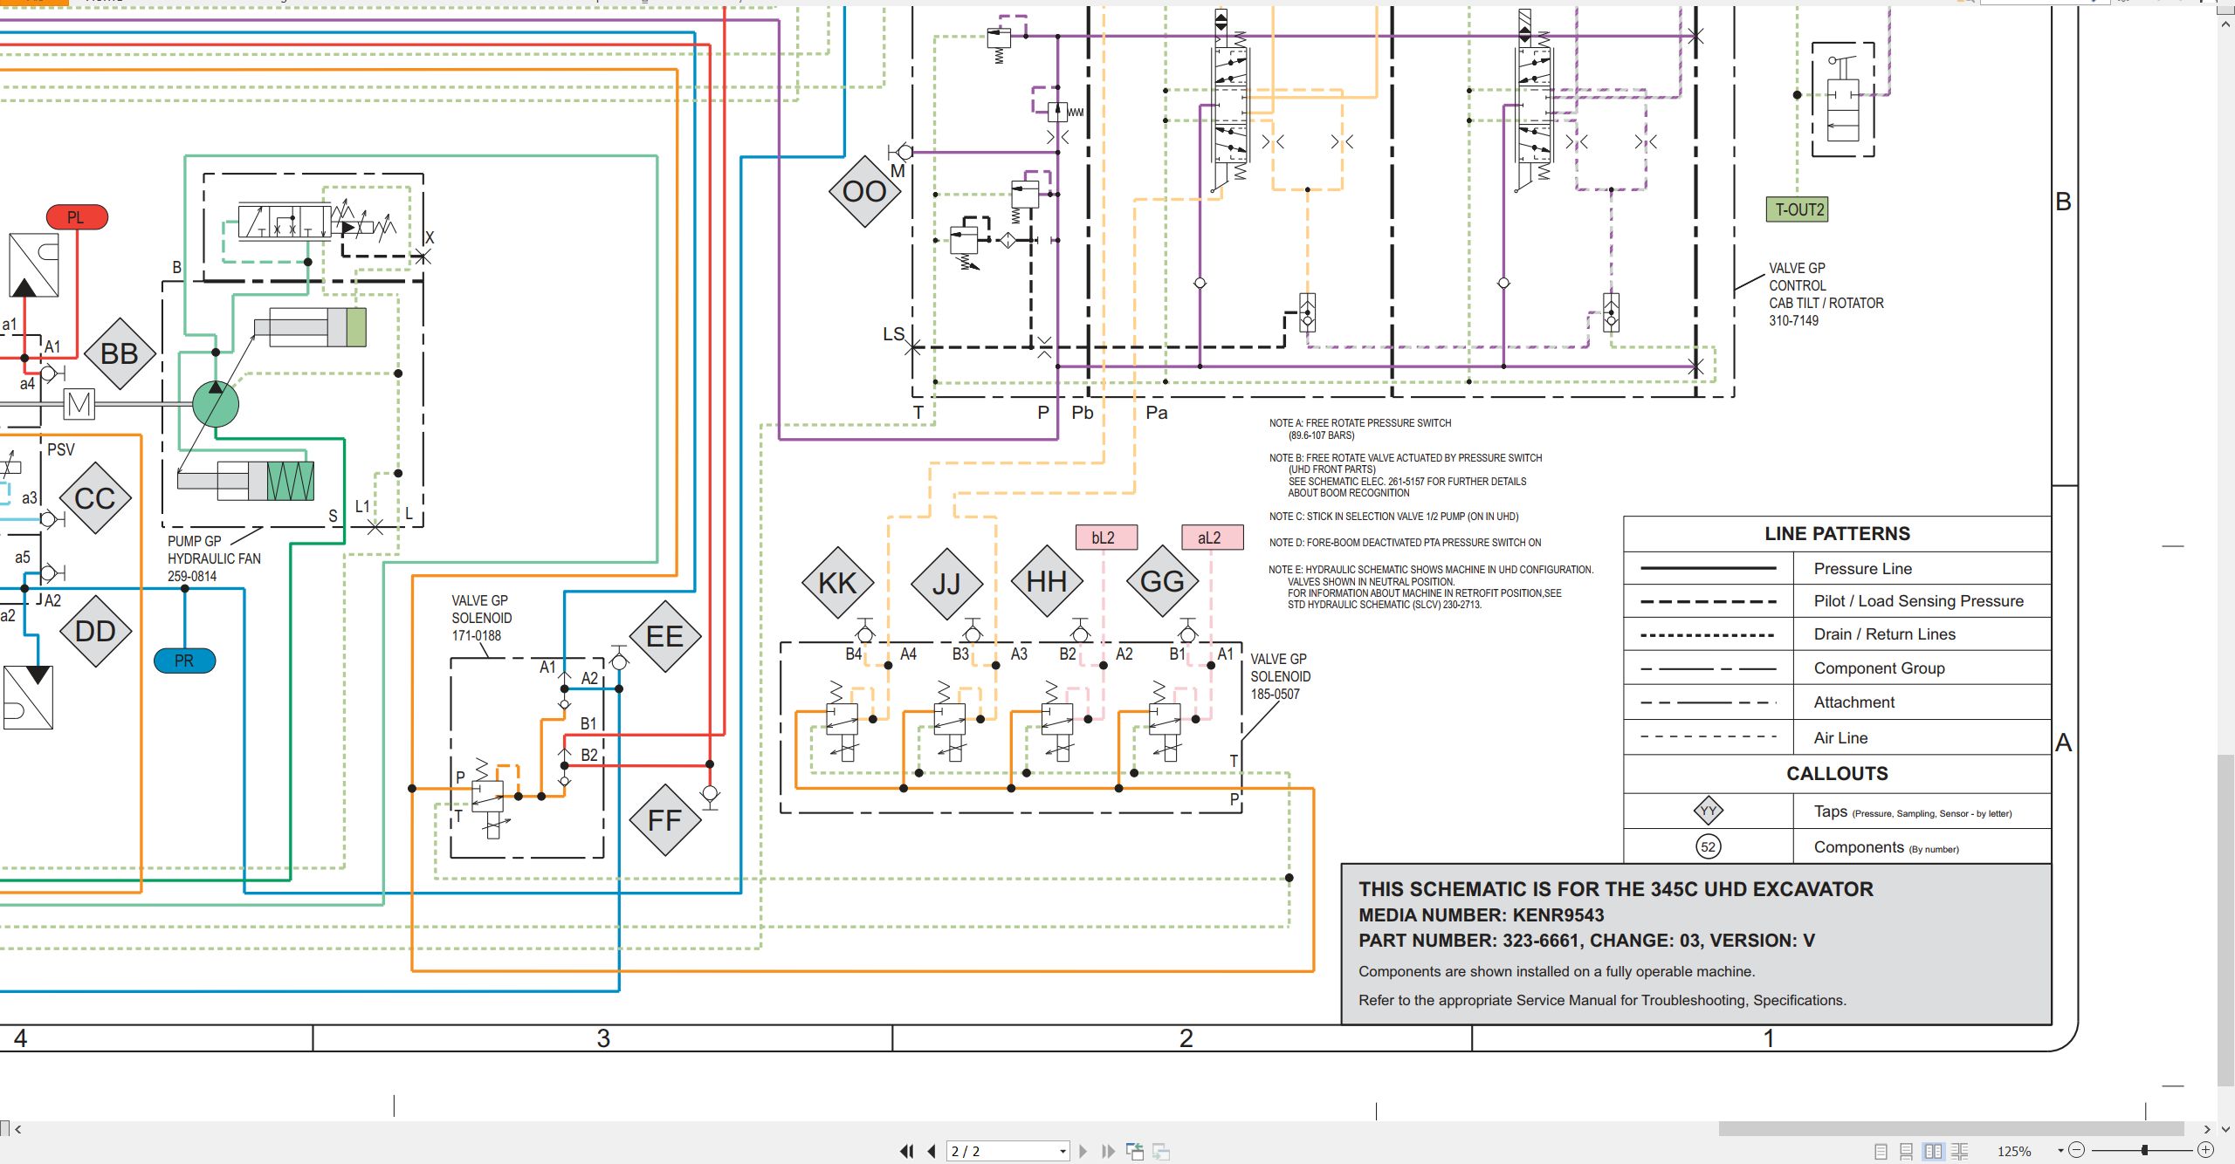The image size is (2235, 1164).
Task: Click the pink aL2 label
Action: tap(1212, 537)
